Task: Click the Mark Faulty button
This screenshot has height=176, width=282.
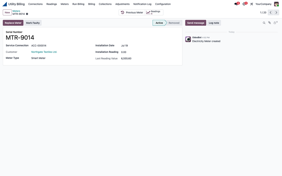Action: [x=33, y=23]
